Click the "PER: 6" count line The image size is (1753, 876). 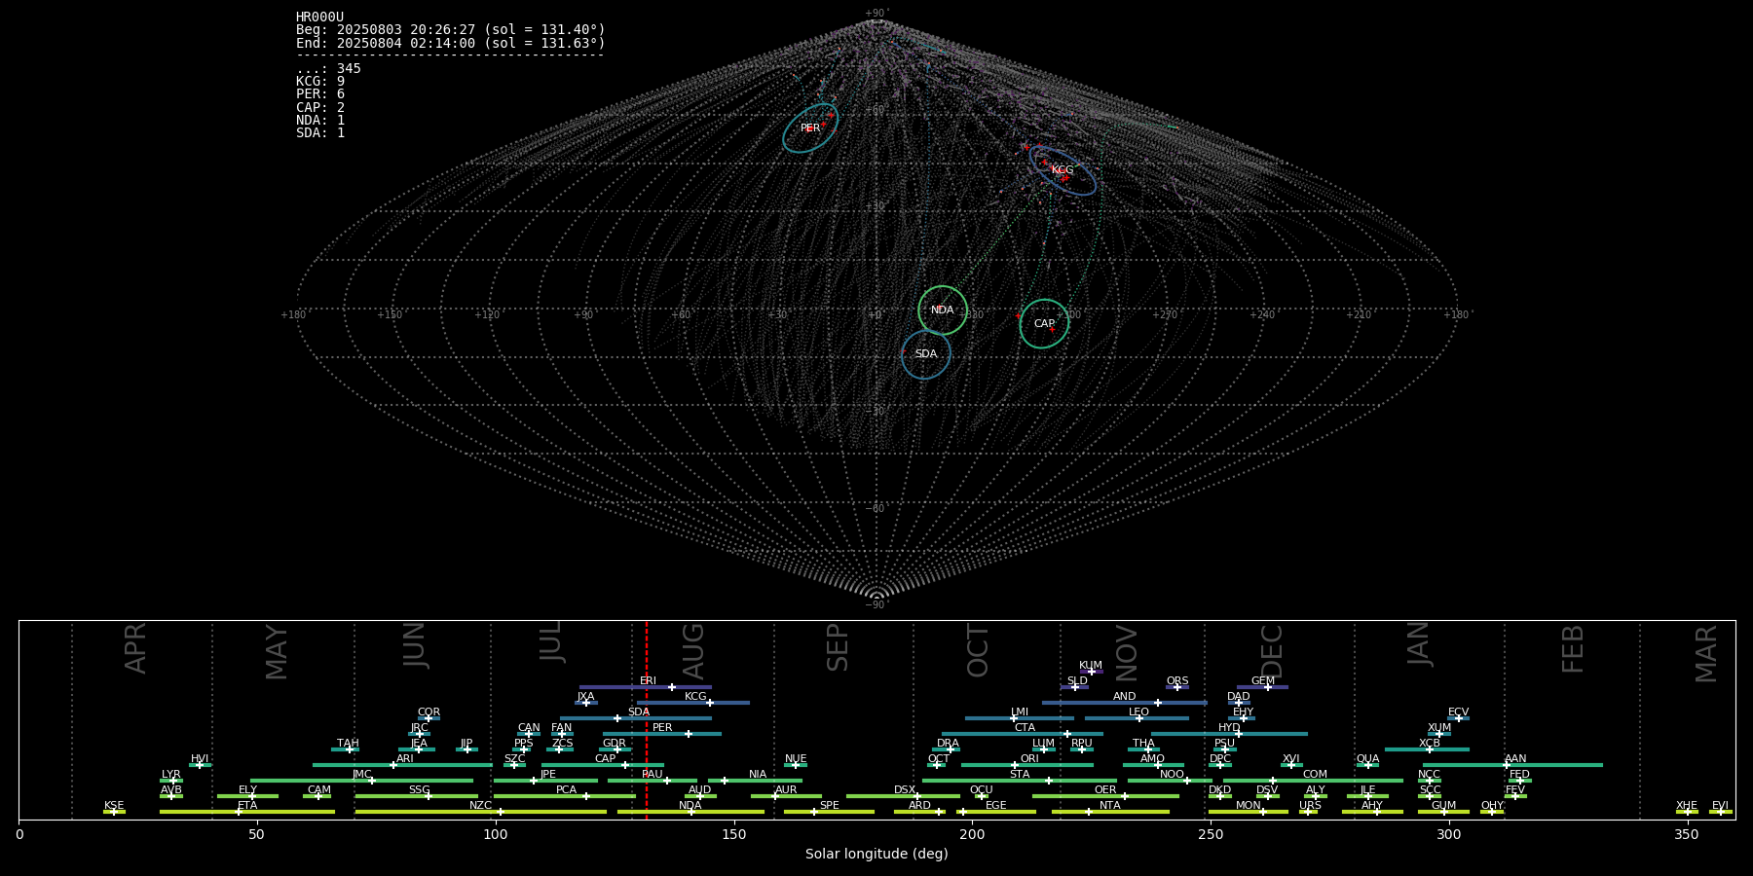320,94
